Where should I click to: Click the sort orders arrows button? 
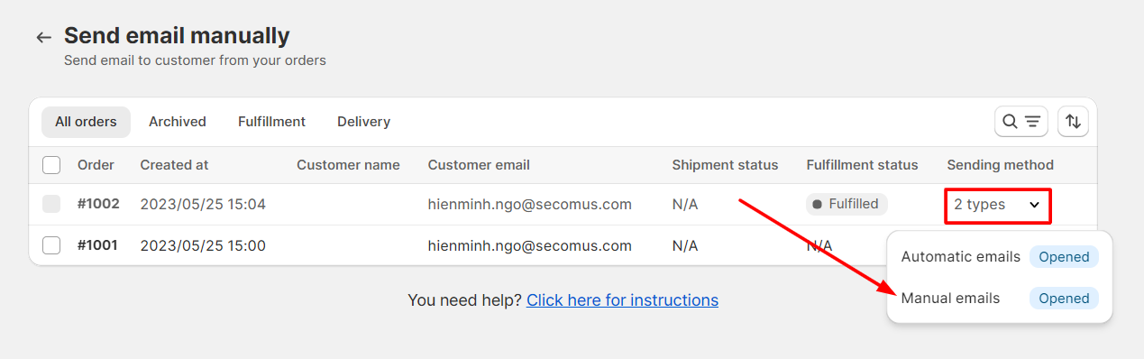[x=1073, y=122]
